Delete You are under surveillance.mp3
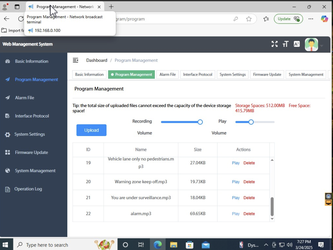This screenshot has height=250, width=333. pyautogui.click(x=249, y=198)
